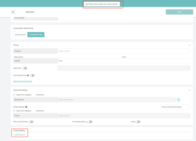
Task: Select Copy from category for Modification
Action: tap(14, 95)
